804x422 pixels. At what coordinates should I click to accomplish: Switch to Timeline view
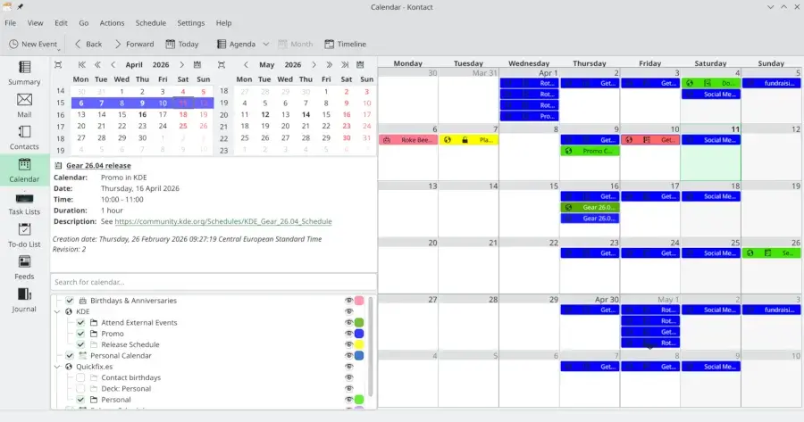345,44
